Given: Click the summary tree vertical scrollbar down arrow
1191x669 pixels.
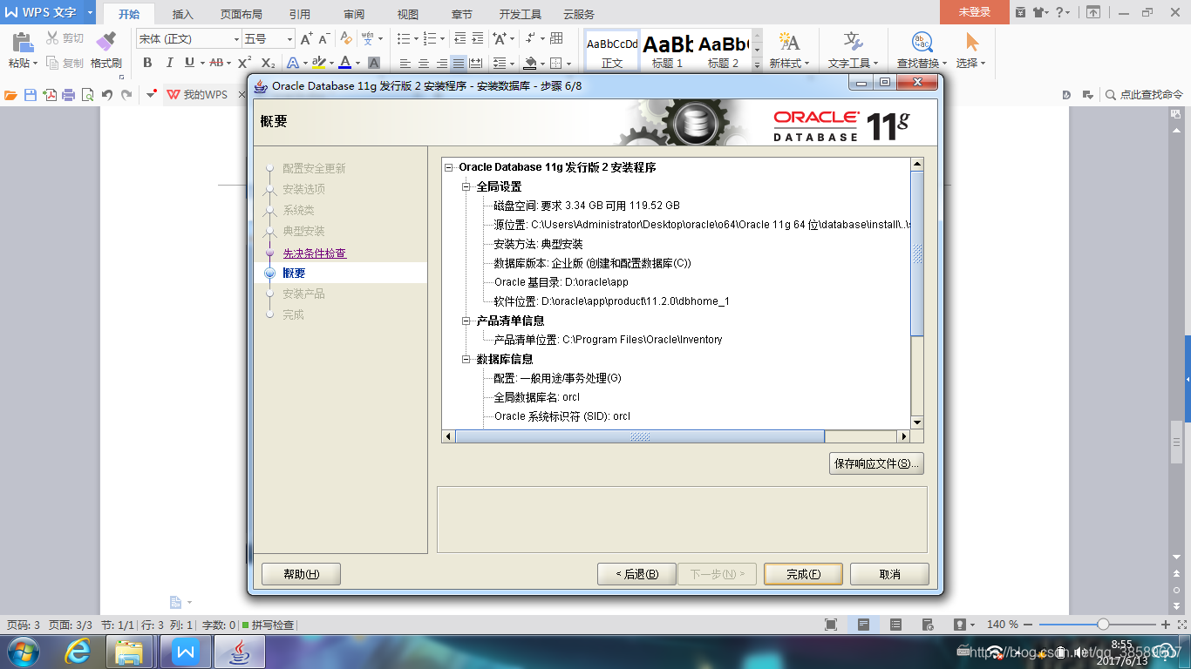Looking at the screenshot, I should click(917, 422).
